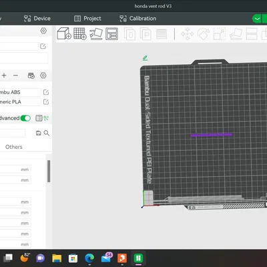Screen dimensions: 267x267
Task: Open File Explorer from the taskbar
Action: (57, 258)
